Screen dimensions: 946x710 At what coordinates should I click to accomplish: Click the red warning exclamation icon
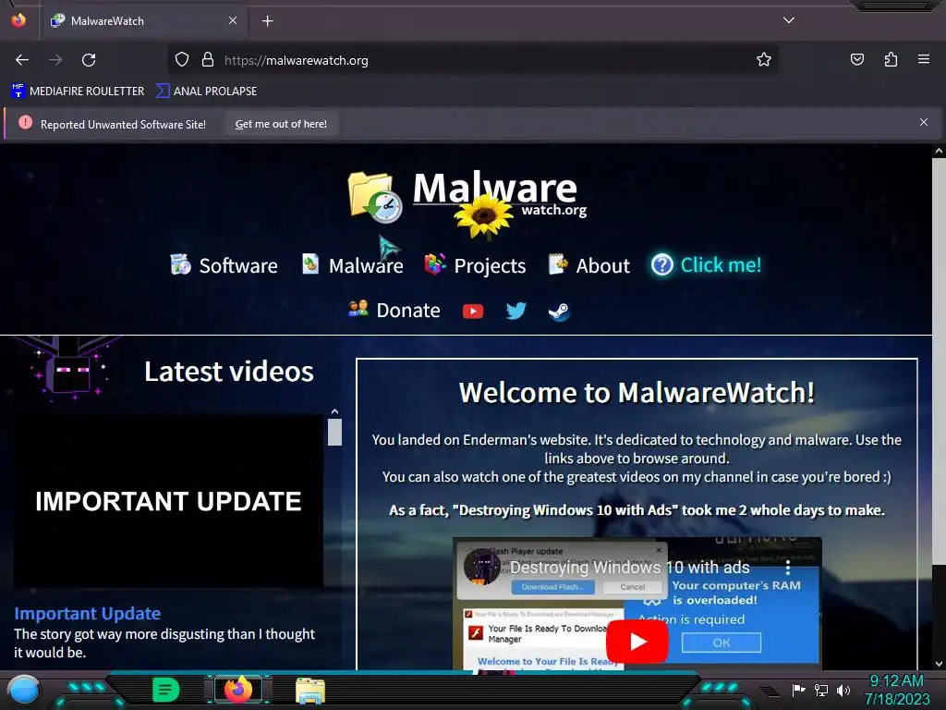[x=25, y=123]
